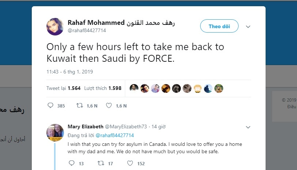Reply to Mary Elizabeth's comment
The width and height of the screenshot is (297, 170).
(72, 163)
